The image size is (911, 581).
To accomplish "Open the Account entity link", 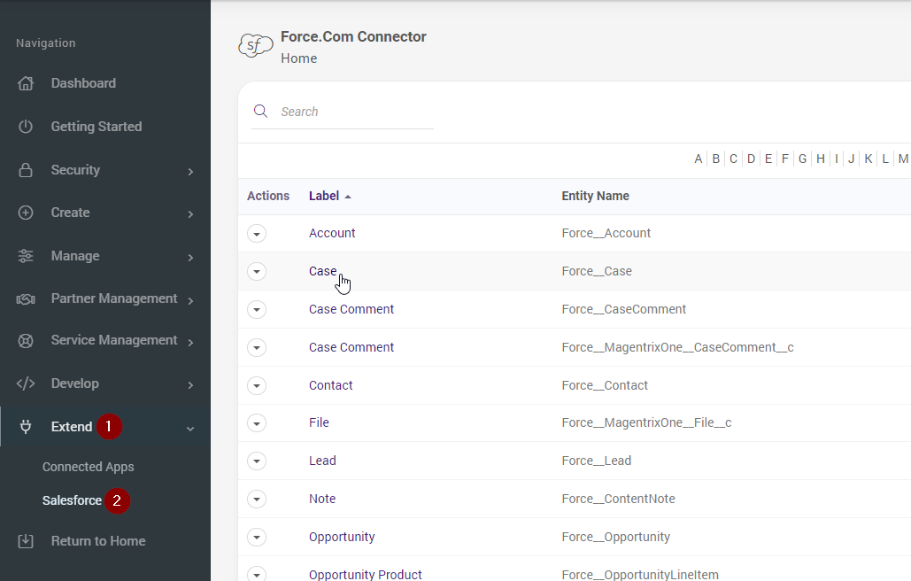I will pos(332,233).
